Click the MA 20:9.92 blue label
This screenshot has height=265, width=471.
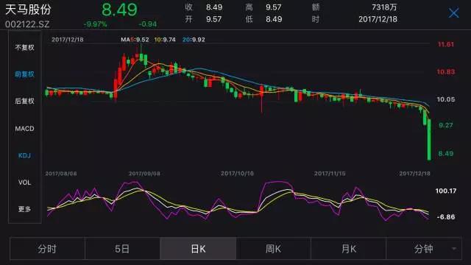coord(194,40)
